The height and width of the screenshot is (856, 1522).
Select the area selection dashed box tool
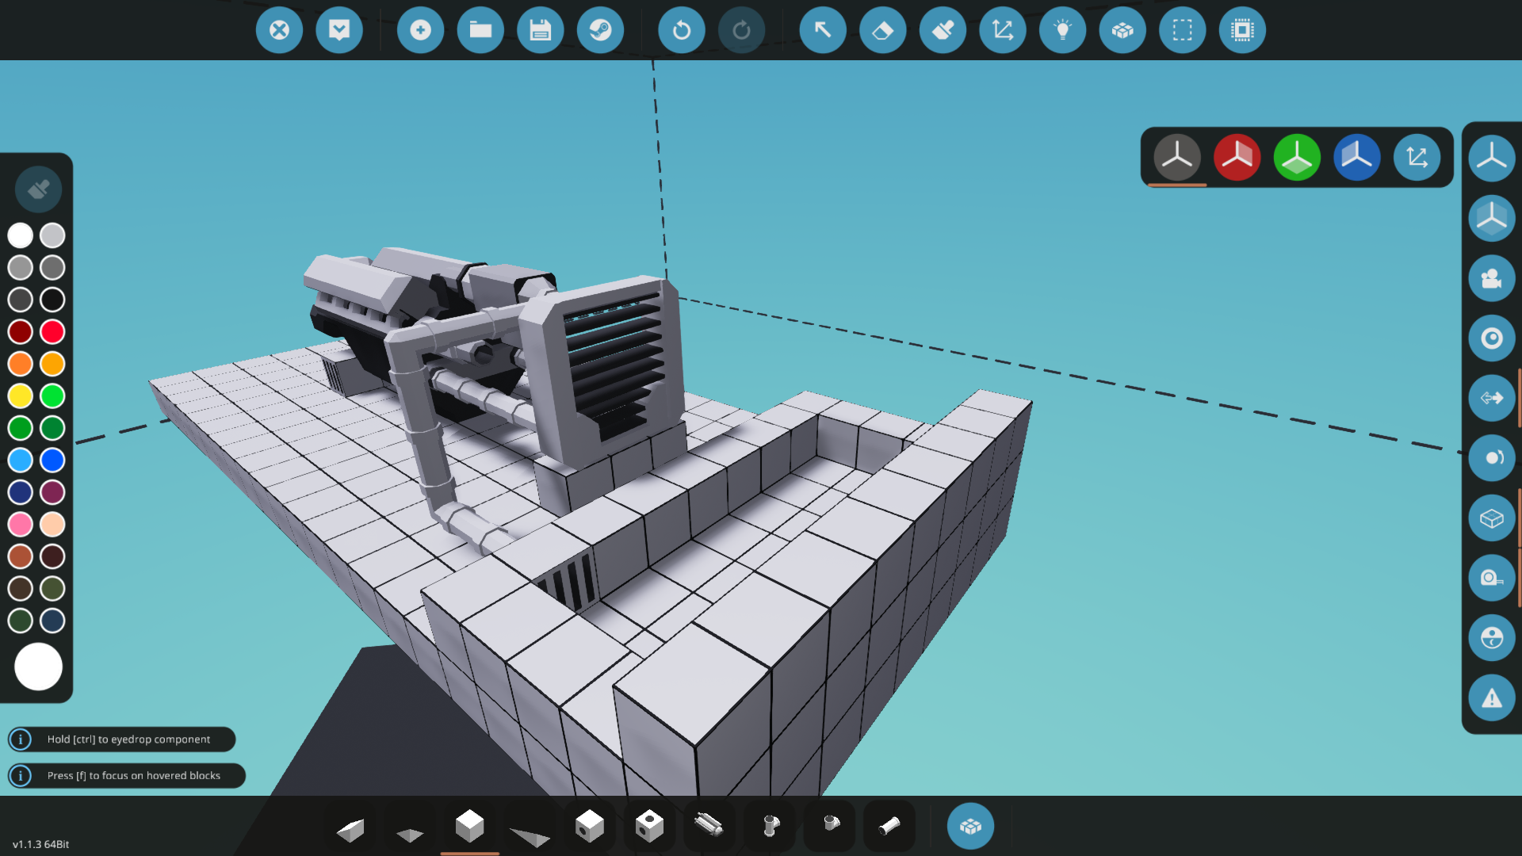coord(1182,30)
